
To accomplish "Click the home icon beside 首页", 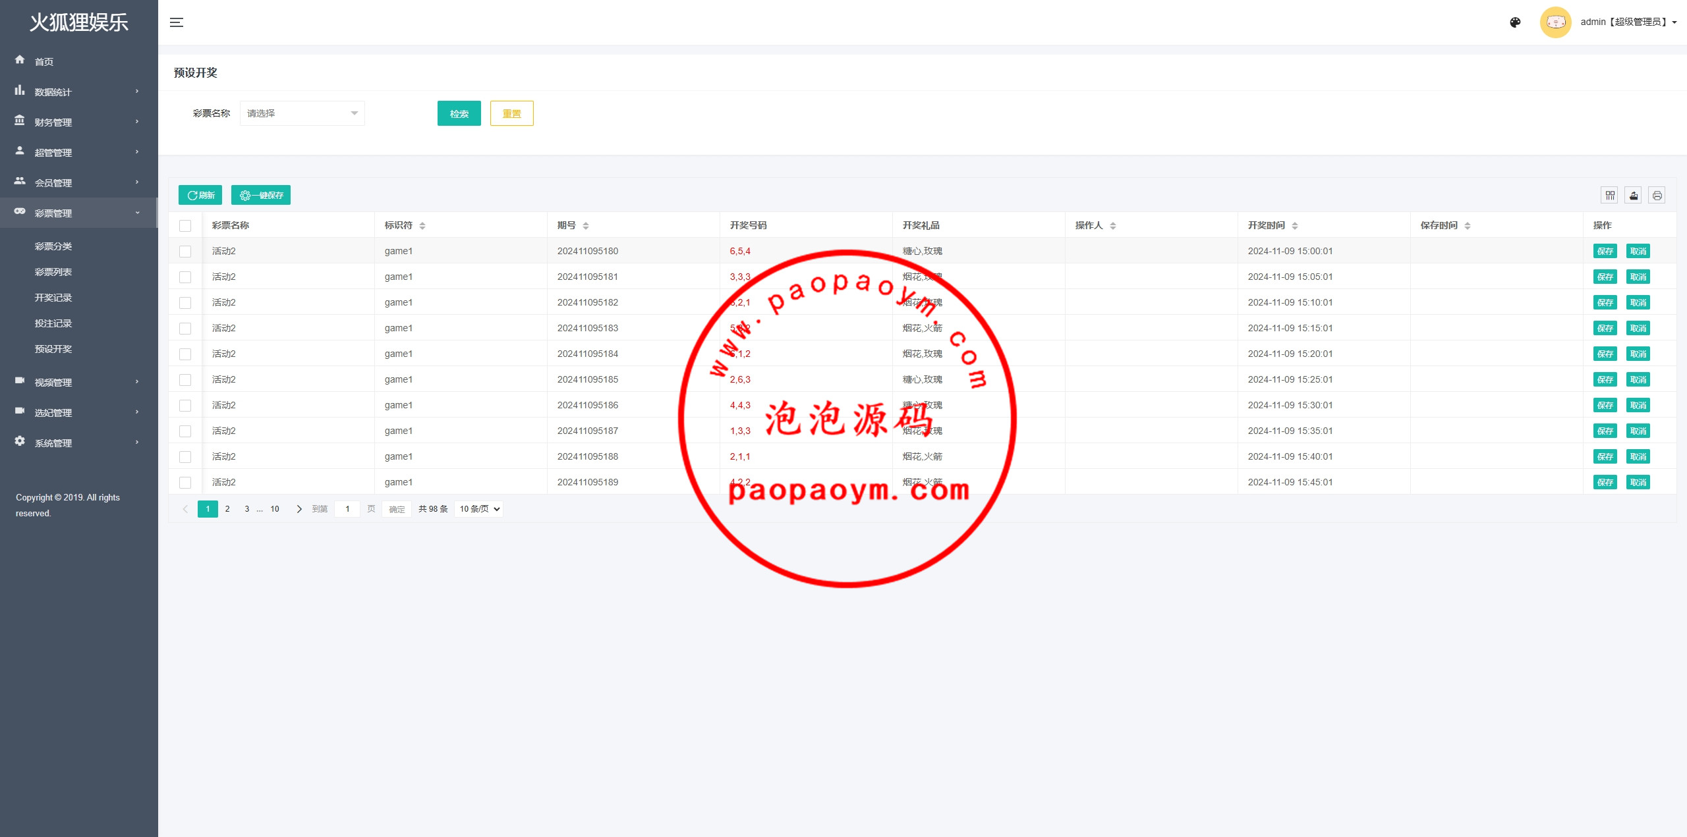I will click(20, 60).
